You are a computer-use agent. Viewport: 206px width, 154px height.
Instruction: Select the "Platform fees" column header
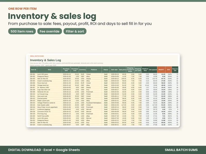click(145, 70)
